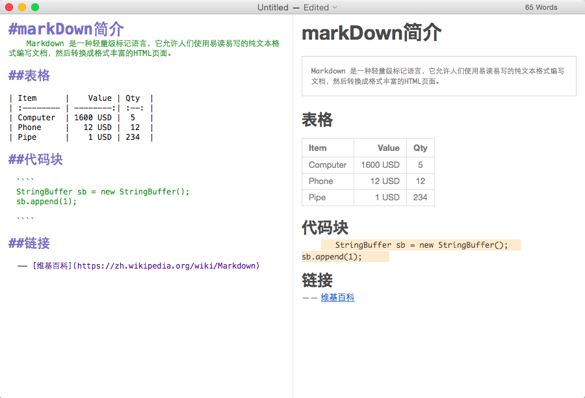Click the #markDown简介 heading in editor
This screenshot has height=398, width=585.
pos(66,29)
